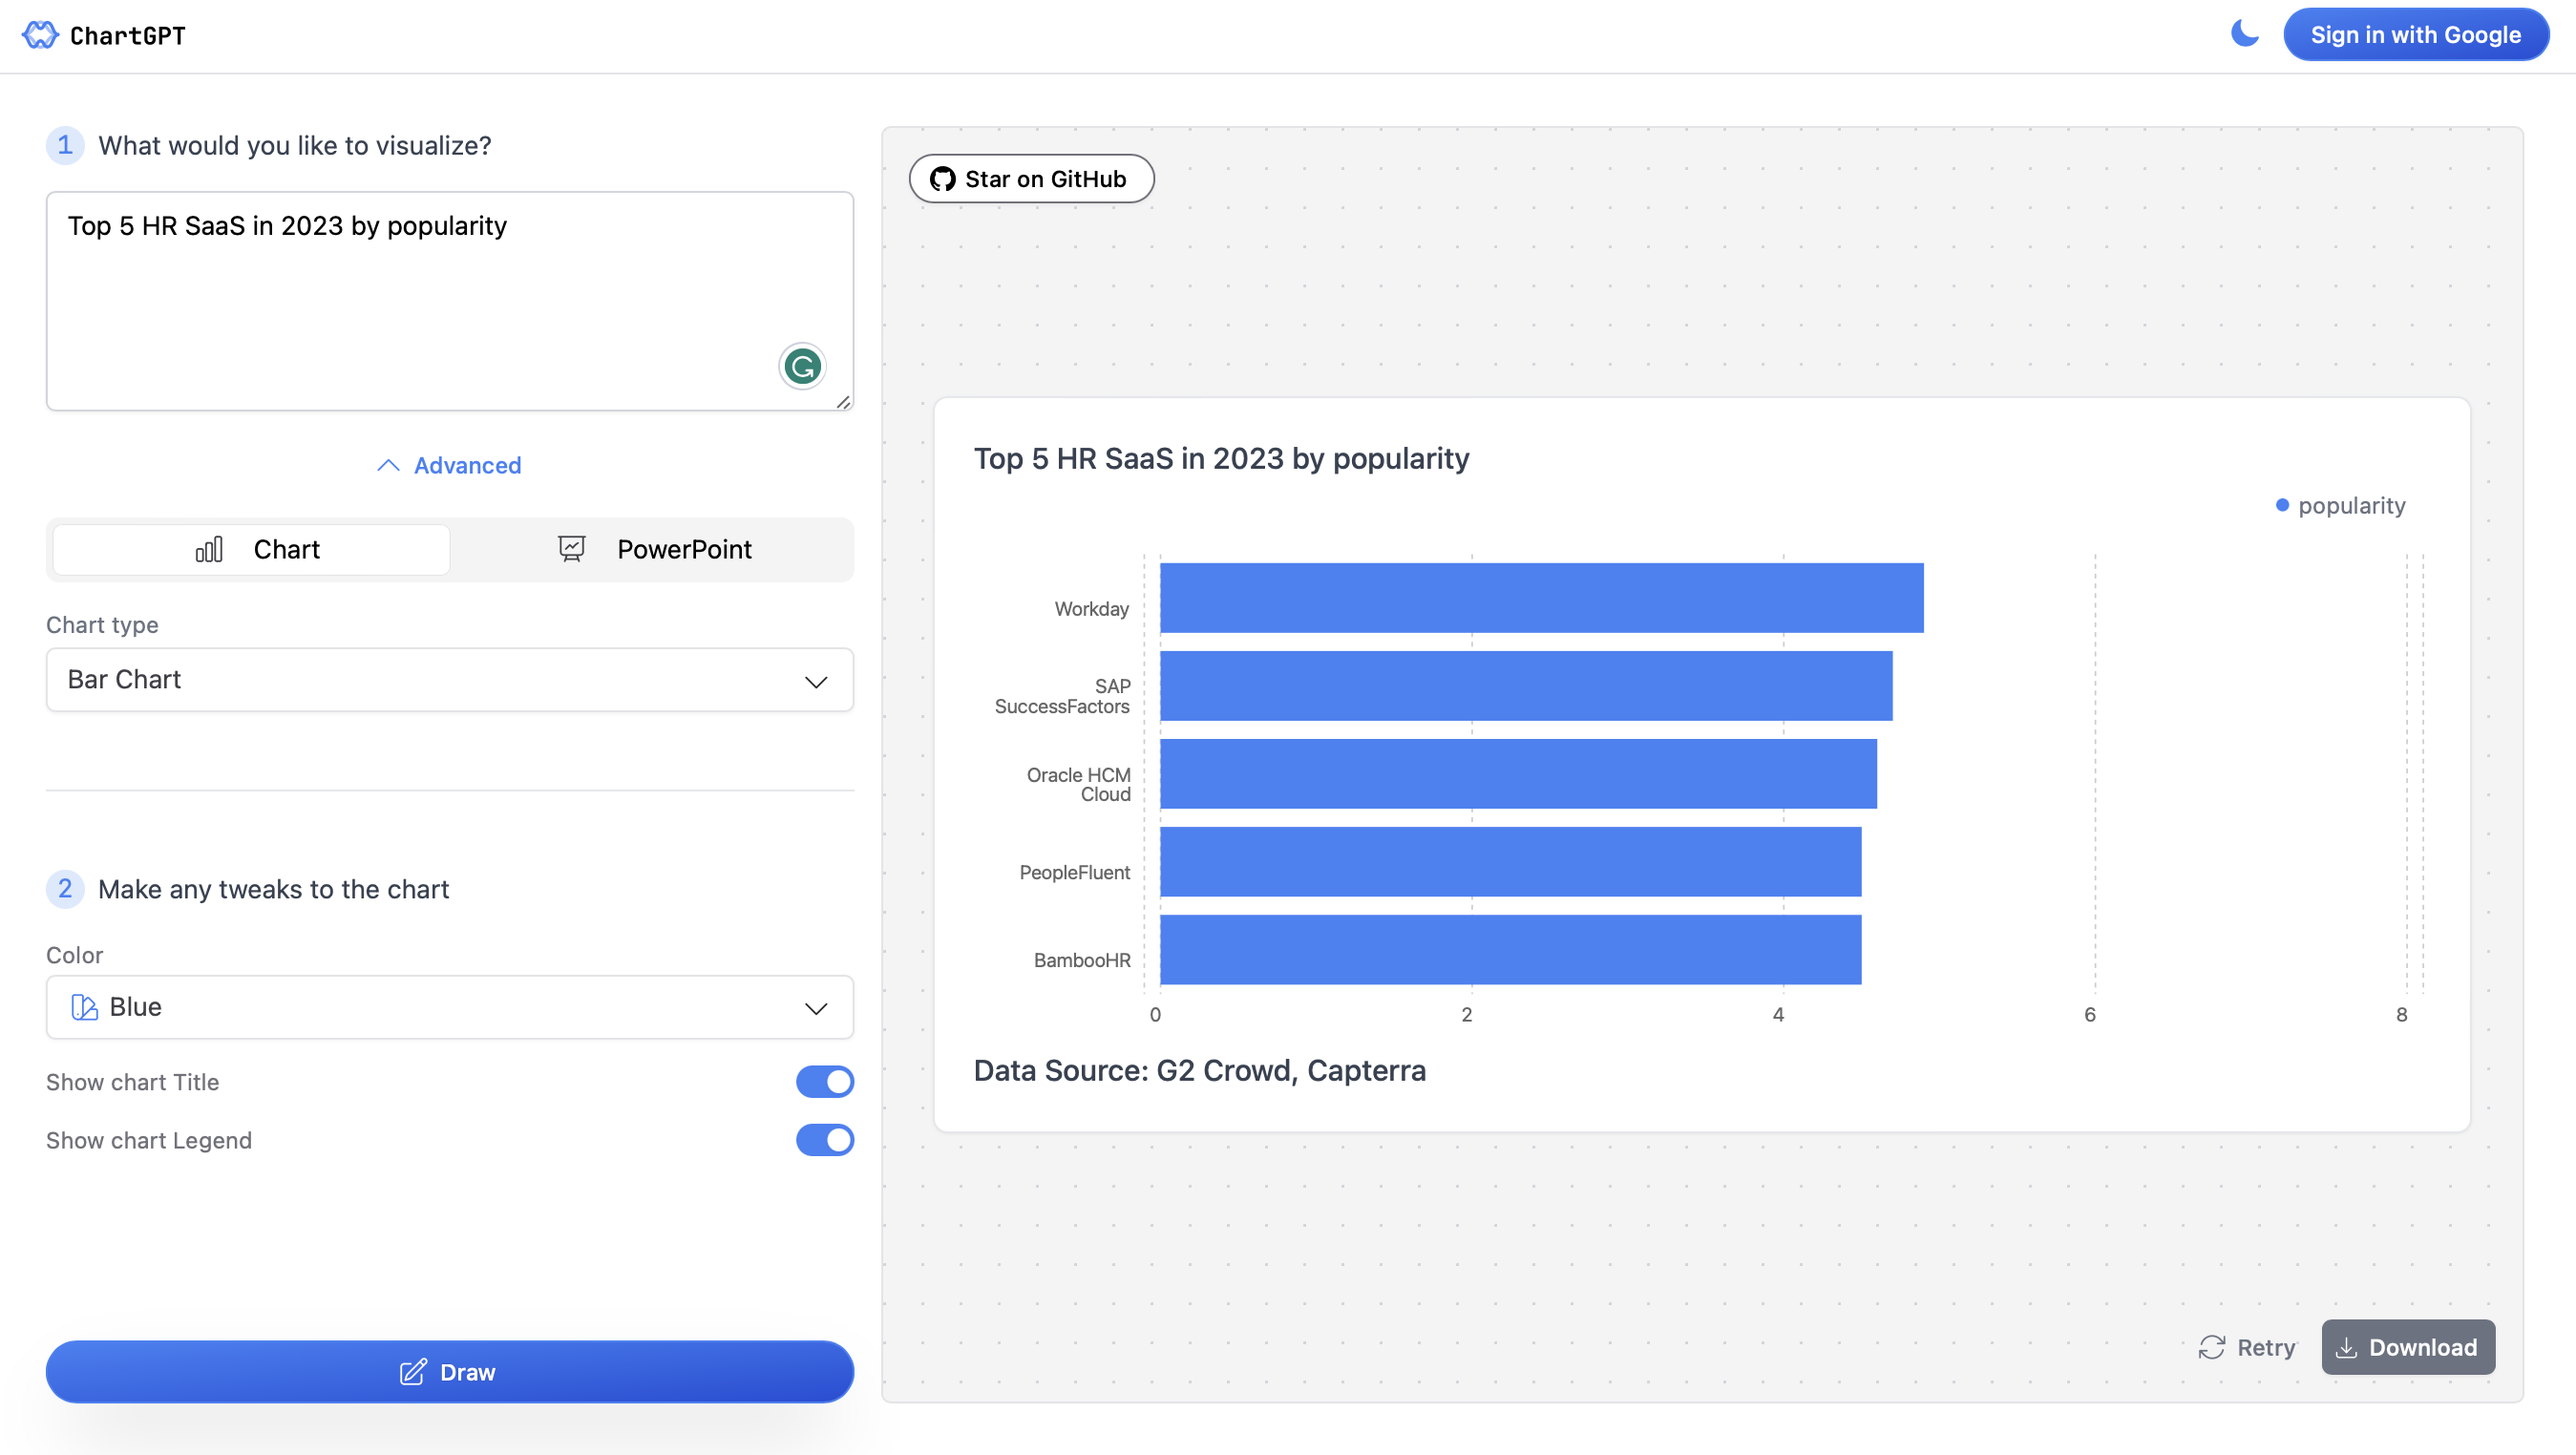Image resolution: width=2576 pixels, height=1455 pixels.
Task: Click the ChartGPT logo icon
Action: click(x=40, y=35)
